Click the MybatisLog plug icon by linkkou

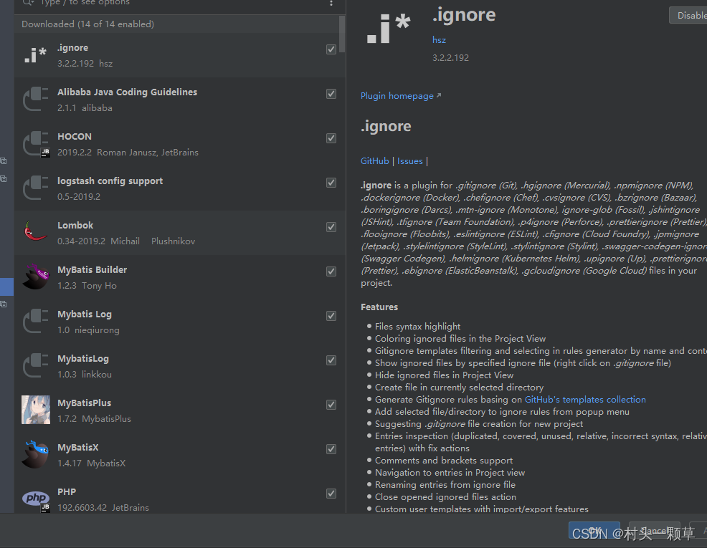(x=36, y=365)
